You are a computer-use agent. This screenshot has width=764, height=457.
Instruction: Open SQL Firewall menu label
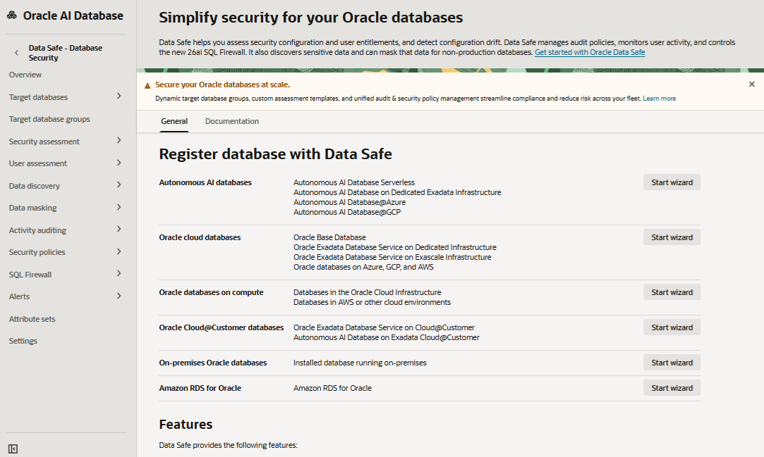pos(30,274)
